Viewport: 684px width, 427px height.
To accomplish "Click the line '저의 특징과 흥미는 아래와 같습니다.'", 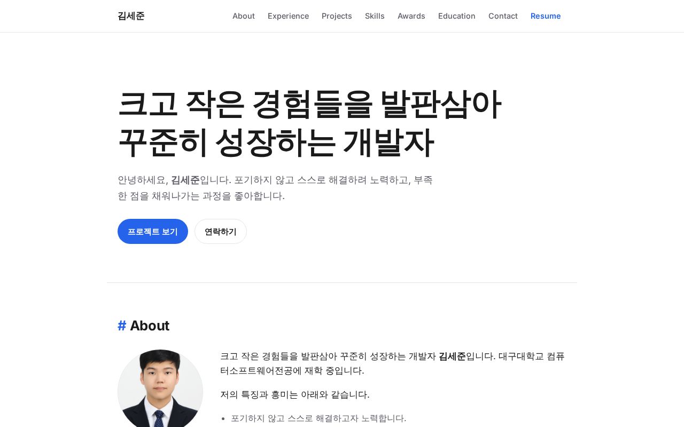I will (295, 395).
